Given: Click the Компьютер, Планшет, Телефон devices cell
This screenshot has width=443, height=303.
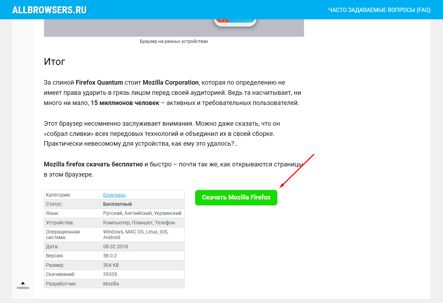Looking at the screenshot, I should (x=139, y=223).
